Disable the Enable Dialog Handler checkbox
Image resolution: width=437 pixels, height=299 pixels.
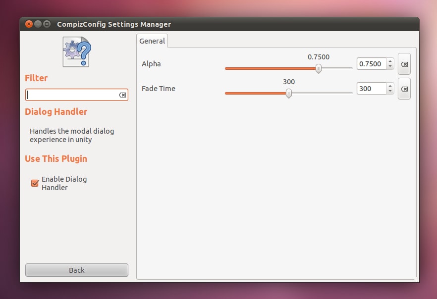35,183
